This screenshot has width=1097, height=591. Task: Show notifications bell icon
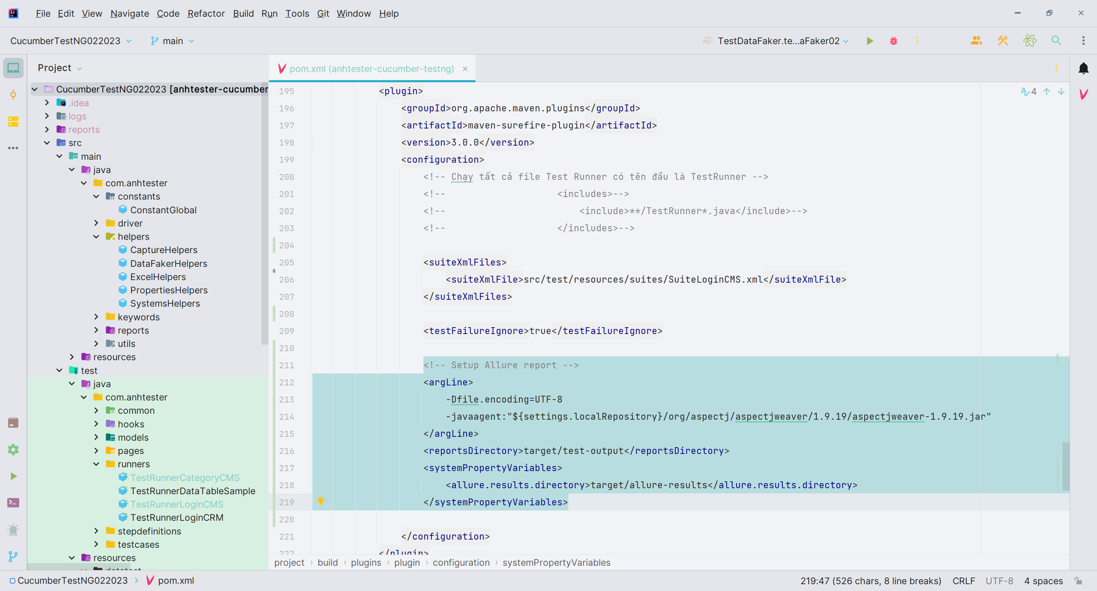pyautogui.click(x=1083, y=68)
